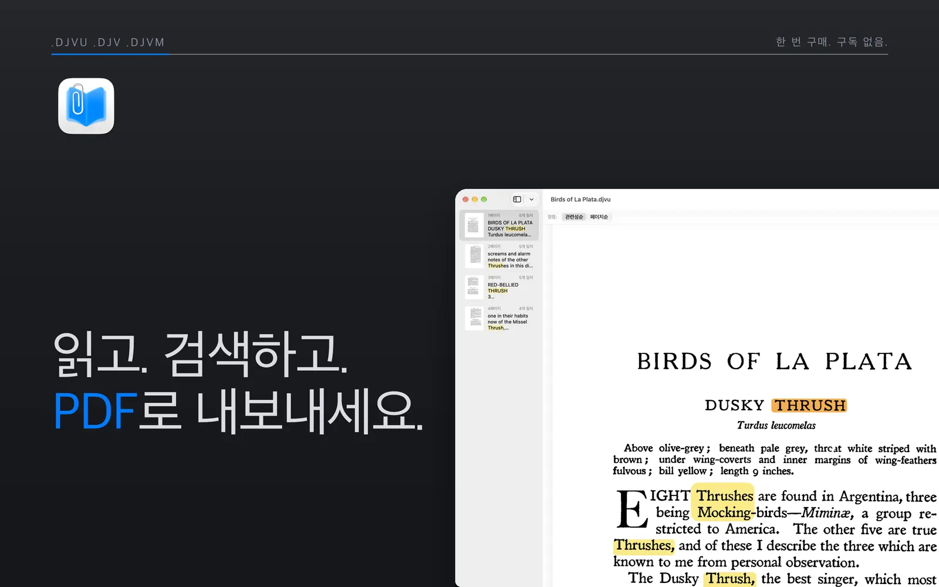Click the 'Birds of La Plata.djvu' window title
Image resolution: width=939 pixels, height=587 pixels.
(580, 200)
